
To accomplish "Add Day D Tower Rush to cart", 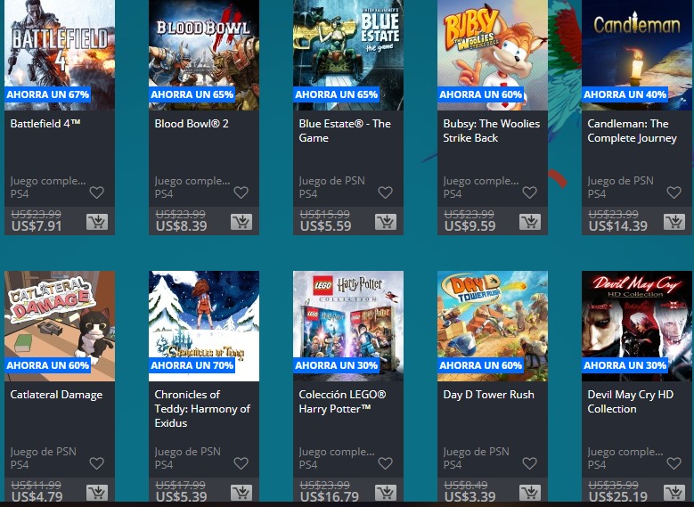I will coord(530,493).
